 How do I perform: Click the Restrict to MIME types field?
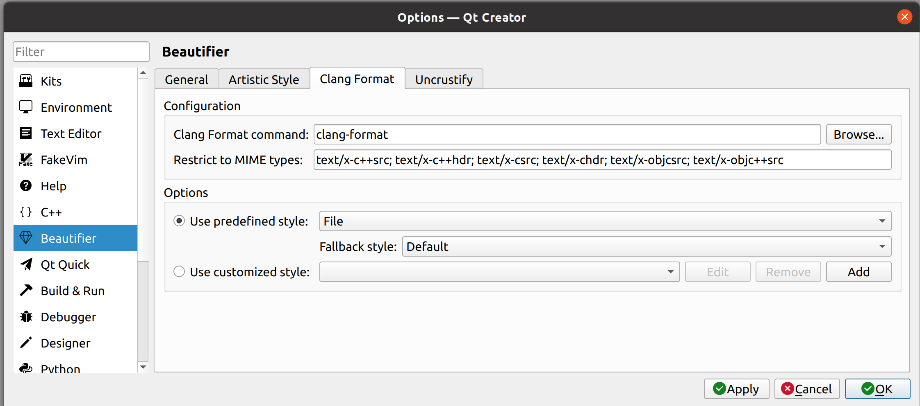coord(602,160)
